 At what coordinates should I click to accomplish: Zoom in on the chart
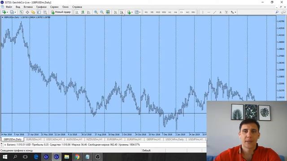click(x=96, y=12)
